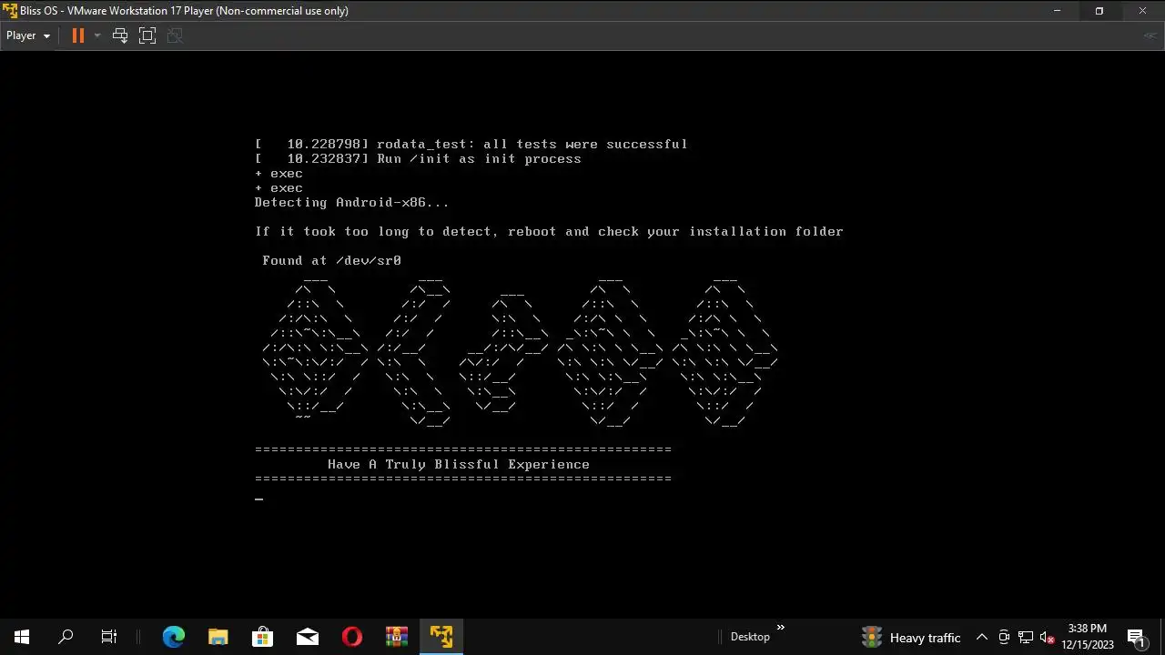Launch Opera browser from taskbar
1165x655 pixels.
351,637
